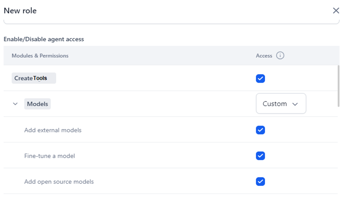Click the Enable/Disable agent access heading
344x198 pixels.
point(44,39)
